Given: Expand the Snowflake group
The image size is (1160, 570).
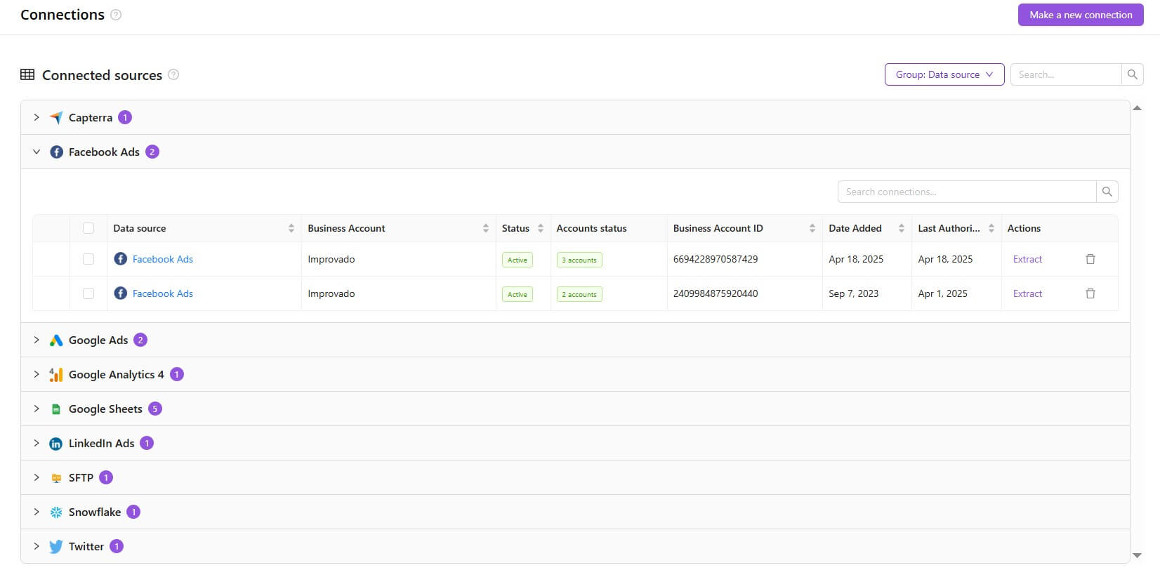Looking at the screenshot, I should pyautogui.click(x=37, y=512).
